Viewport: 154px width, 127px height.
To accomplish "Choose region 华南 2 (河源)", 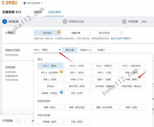I will coord(50,80).
